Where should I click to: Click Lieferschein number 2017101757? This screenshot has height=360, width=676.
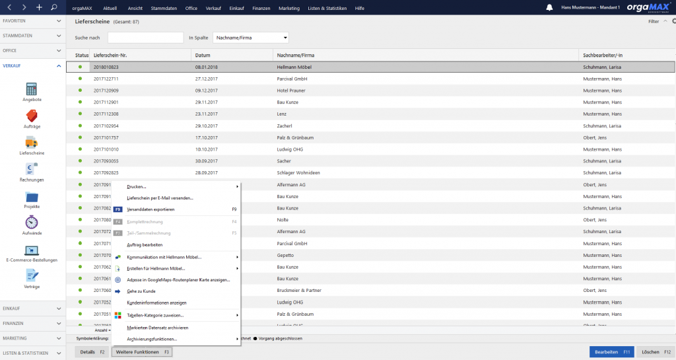point(106,137)
